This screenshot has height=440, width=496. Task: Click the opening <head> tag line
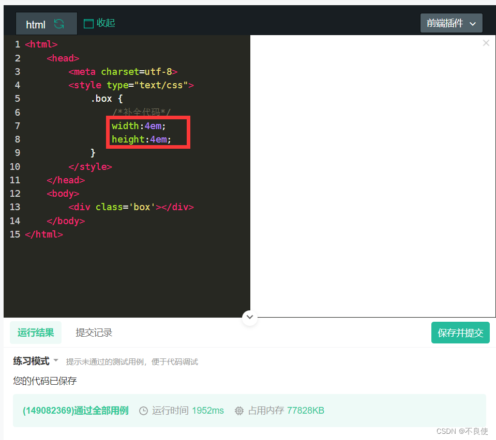(x=63, y=58)
